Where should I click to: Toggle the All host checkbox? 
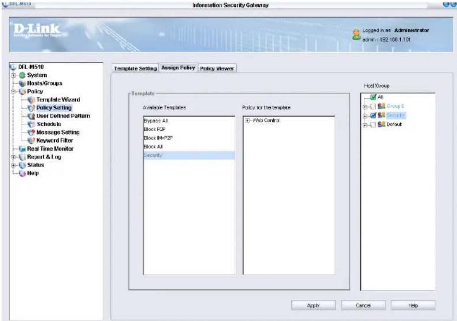click(x=373, y=97)
